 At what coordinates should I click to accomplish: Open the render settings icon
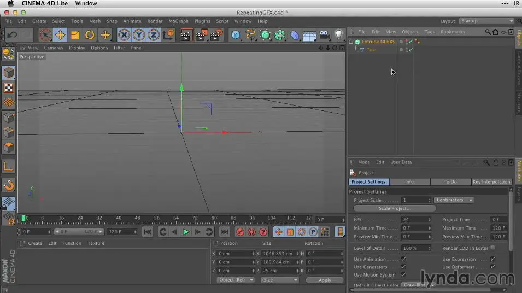[216, 35]
